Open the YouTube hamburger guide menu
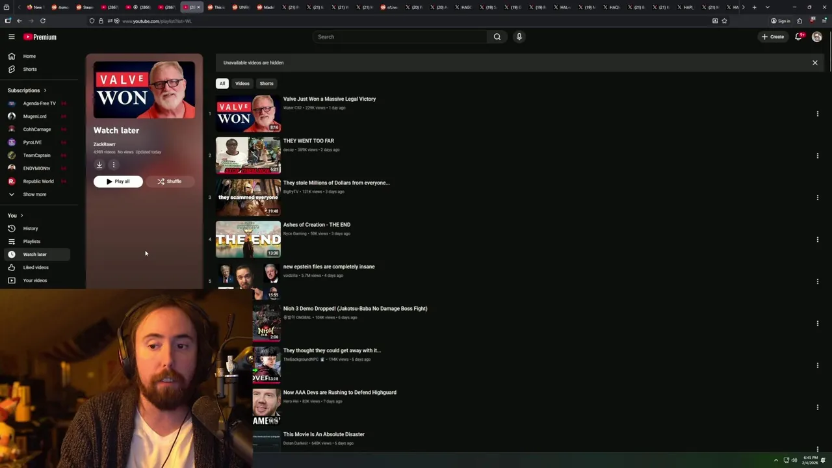832x468 pixels. point(12,37)
